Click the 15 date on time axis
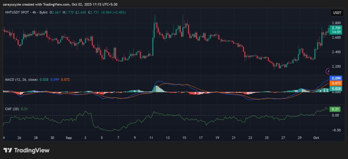 click(x=184, y=138)
